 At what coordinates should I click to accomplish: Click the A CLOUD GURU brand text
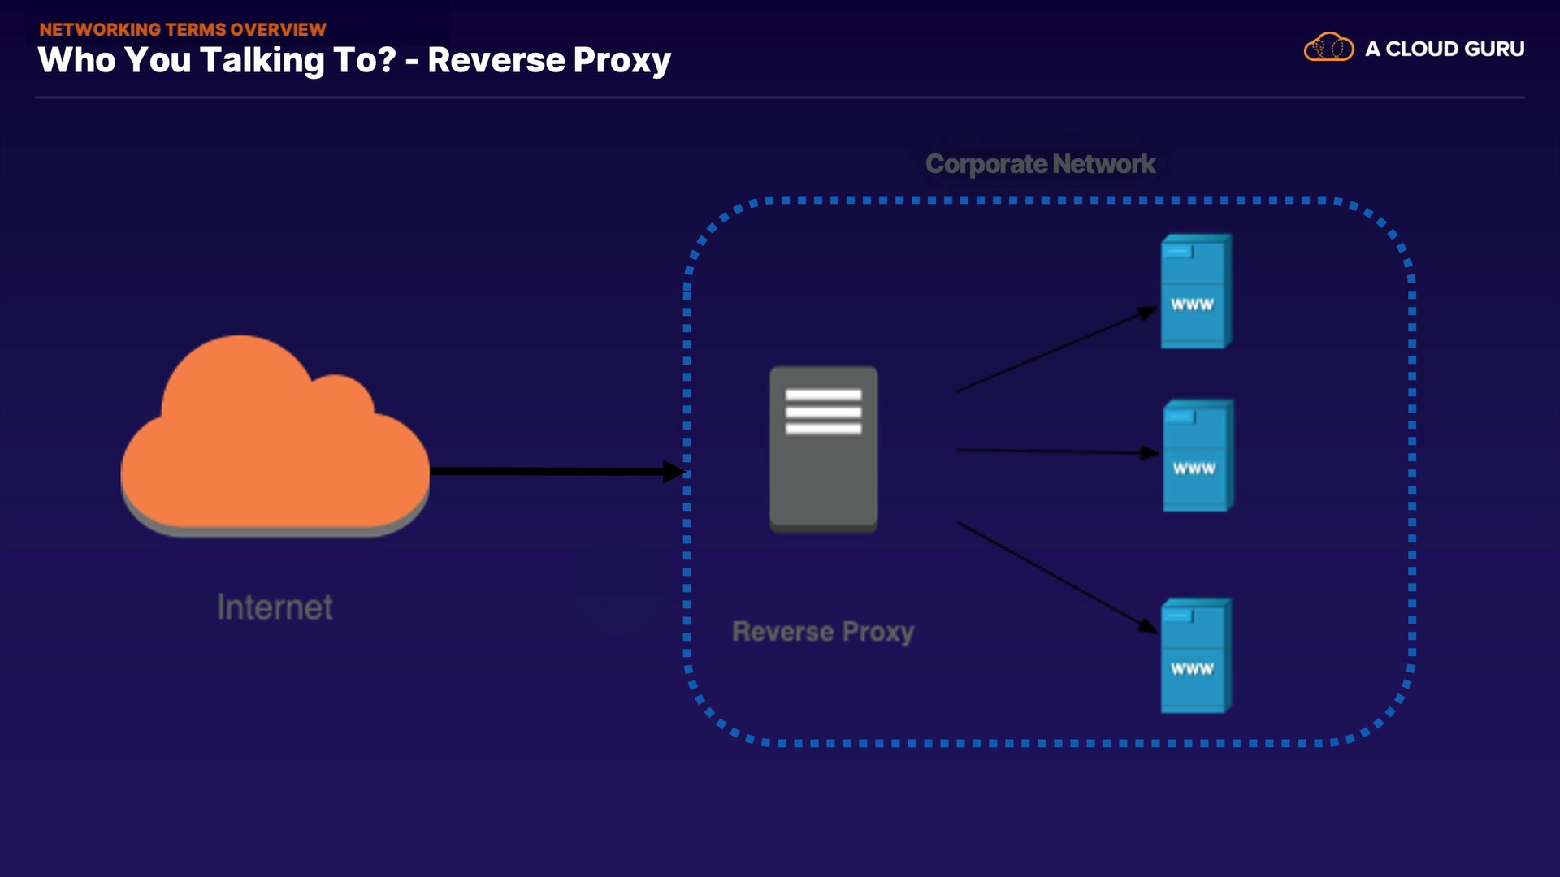(x=1444, y=49)
